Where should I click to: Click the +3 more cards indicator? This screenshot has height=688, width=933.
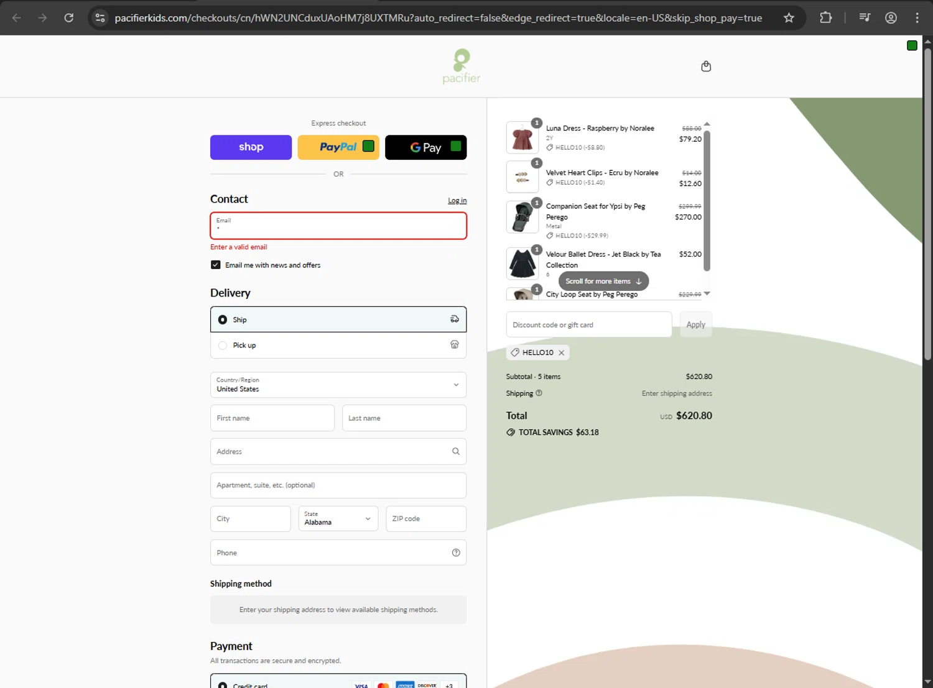click(449, 685)
